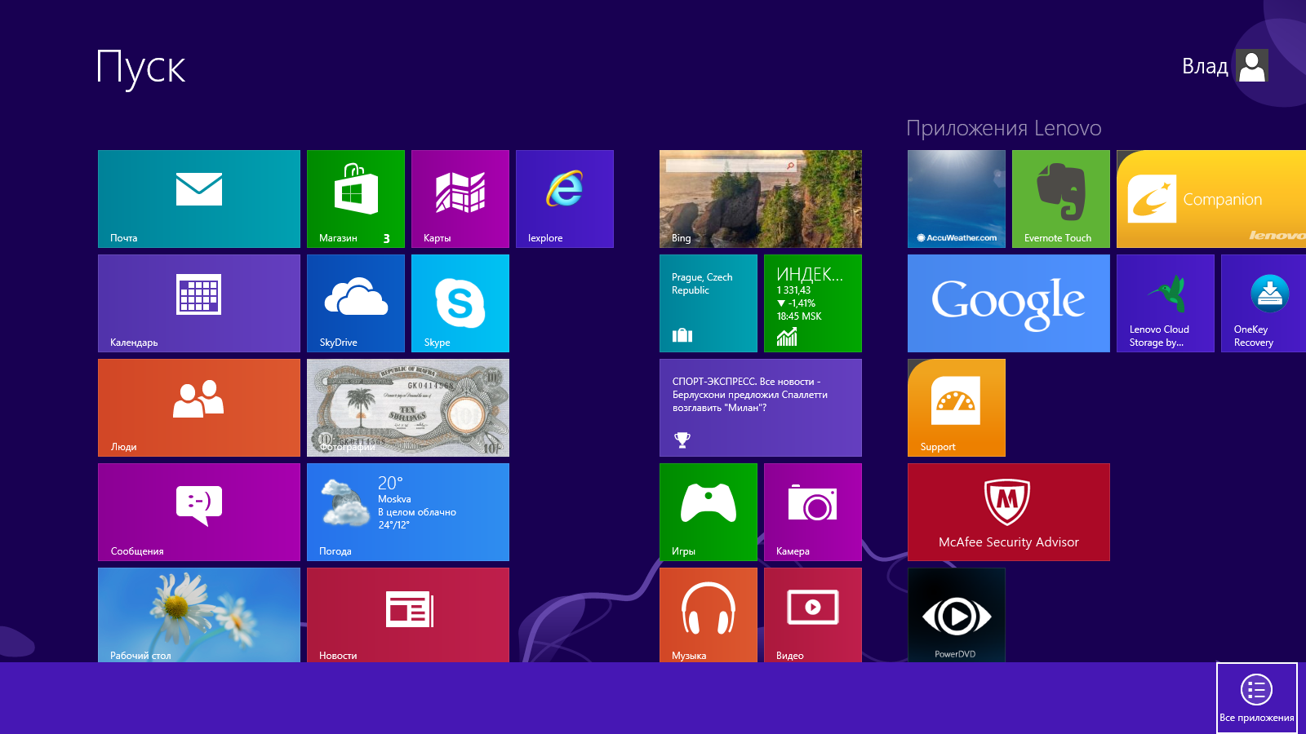Open the Календарь calendar tile
Image resolution: width=1306 pixels, height=734 pixels.
199,303
